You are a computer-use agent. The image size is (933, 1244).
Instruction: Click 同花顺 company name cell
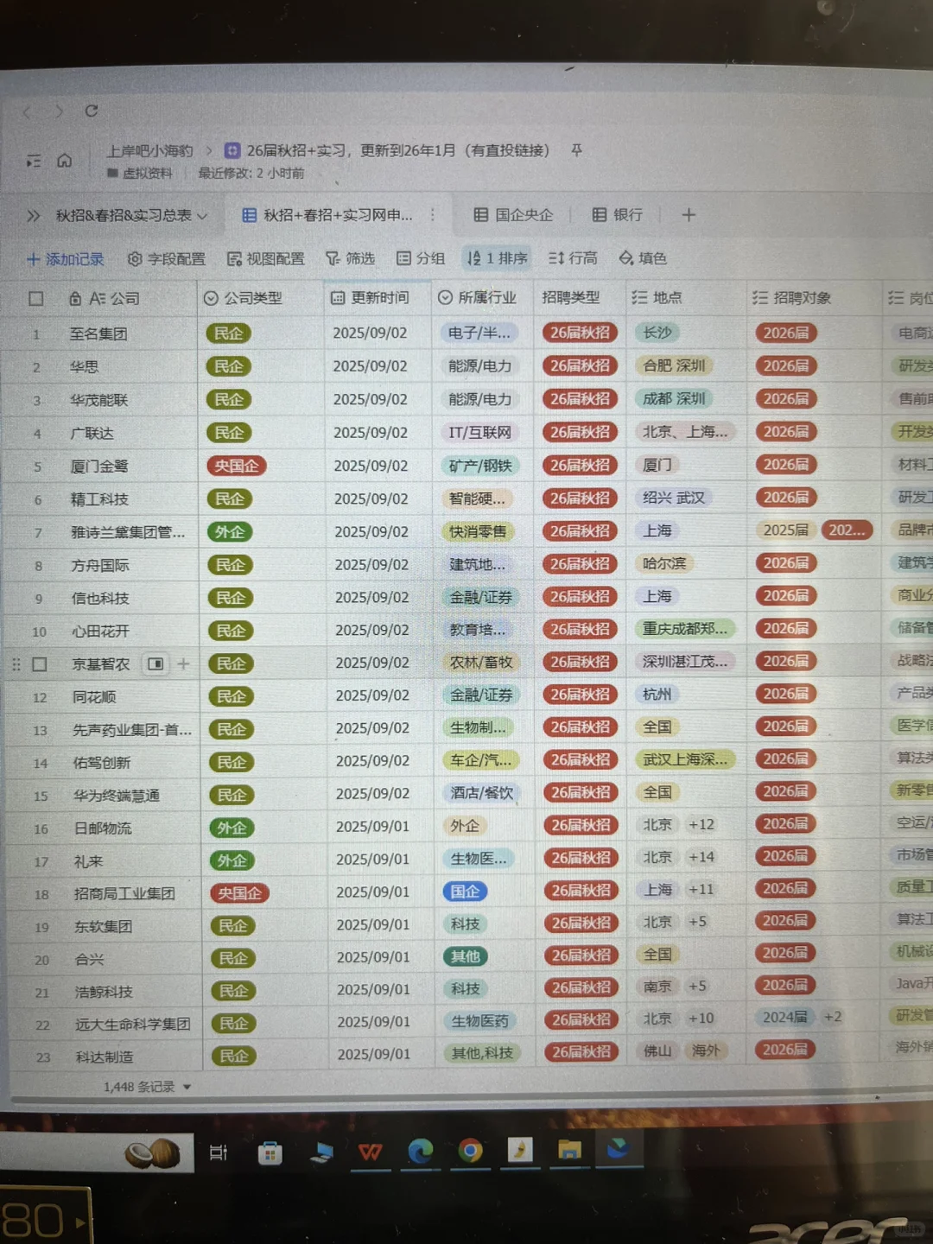pos(94,697)
